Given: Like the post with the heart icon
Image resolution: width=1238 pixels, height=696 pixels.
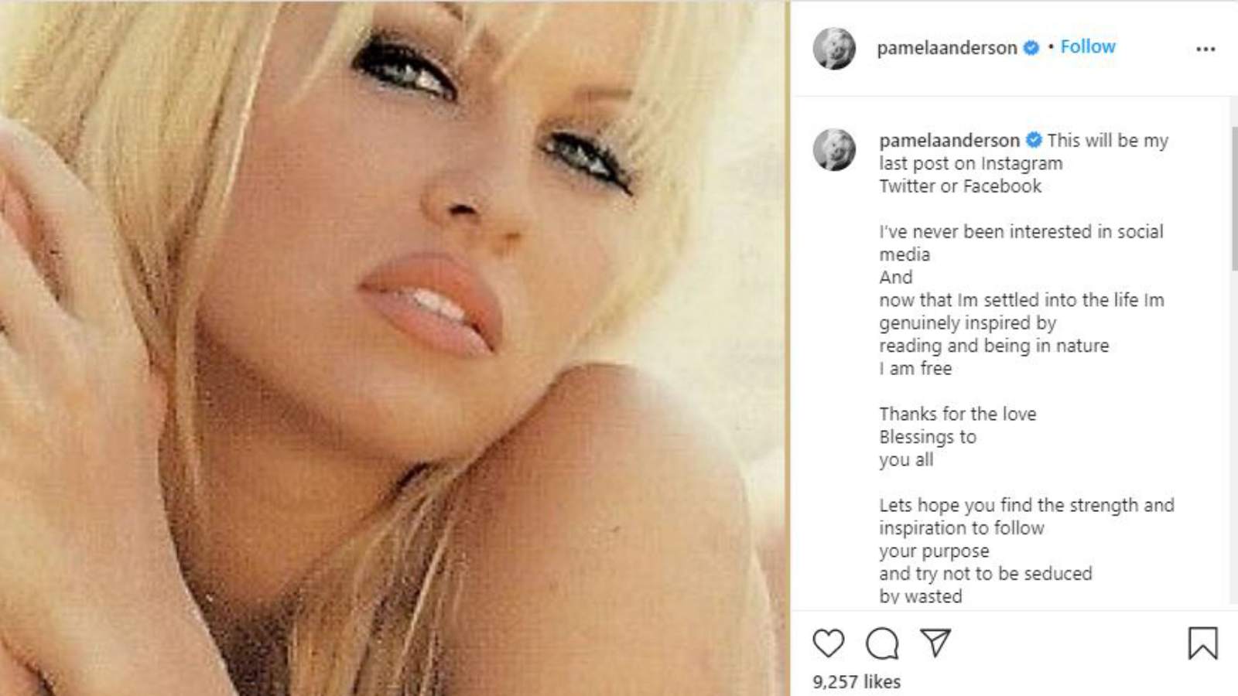Looking at the screenshot, I should pos(828,643).
